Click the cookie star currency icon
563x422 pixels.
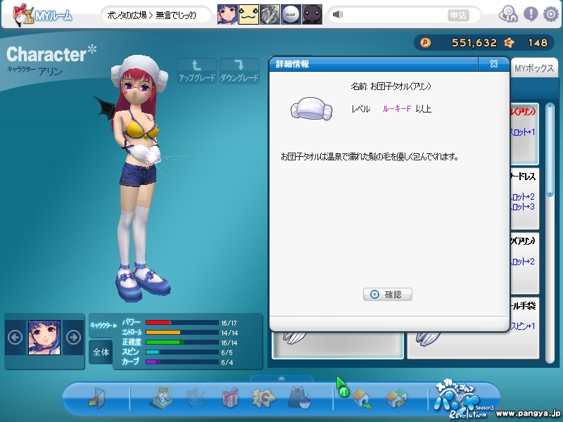click(x=509, y=43)
